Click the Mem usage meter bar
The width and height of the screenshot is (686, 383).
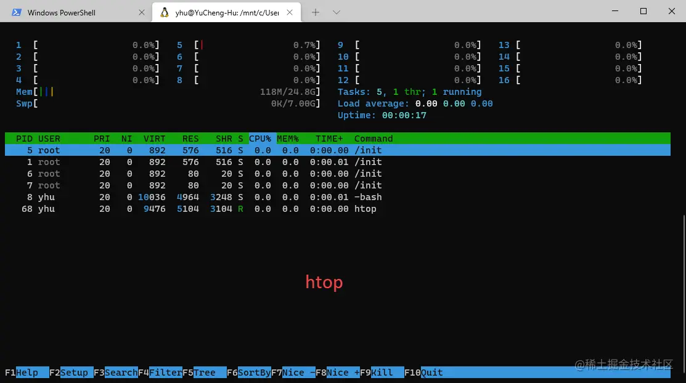coord(168,92)
